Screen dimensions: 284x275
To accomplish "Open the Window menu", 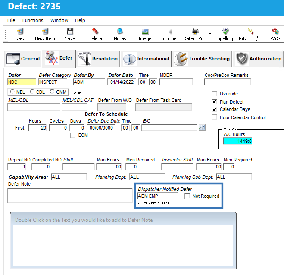I will pos(59,20).
